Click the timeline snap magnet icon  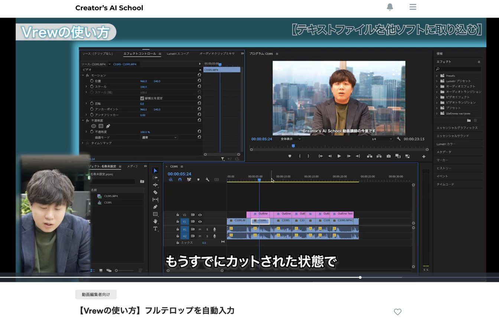[x=180, y=180]
